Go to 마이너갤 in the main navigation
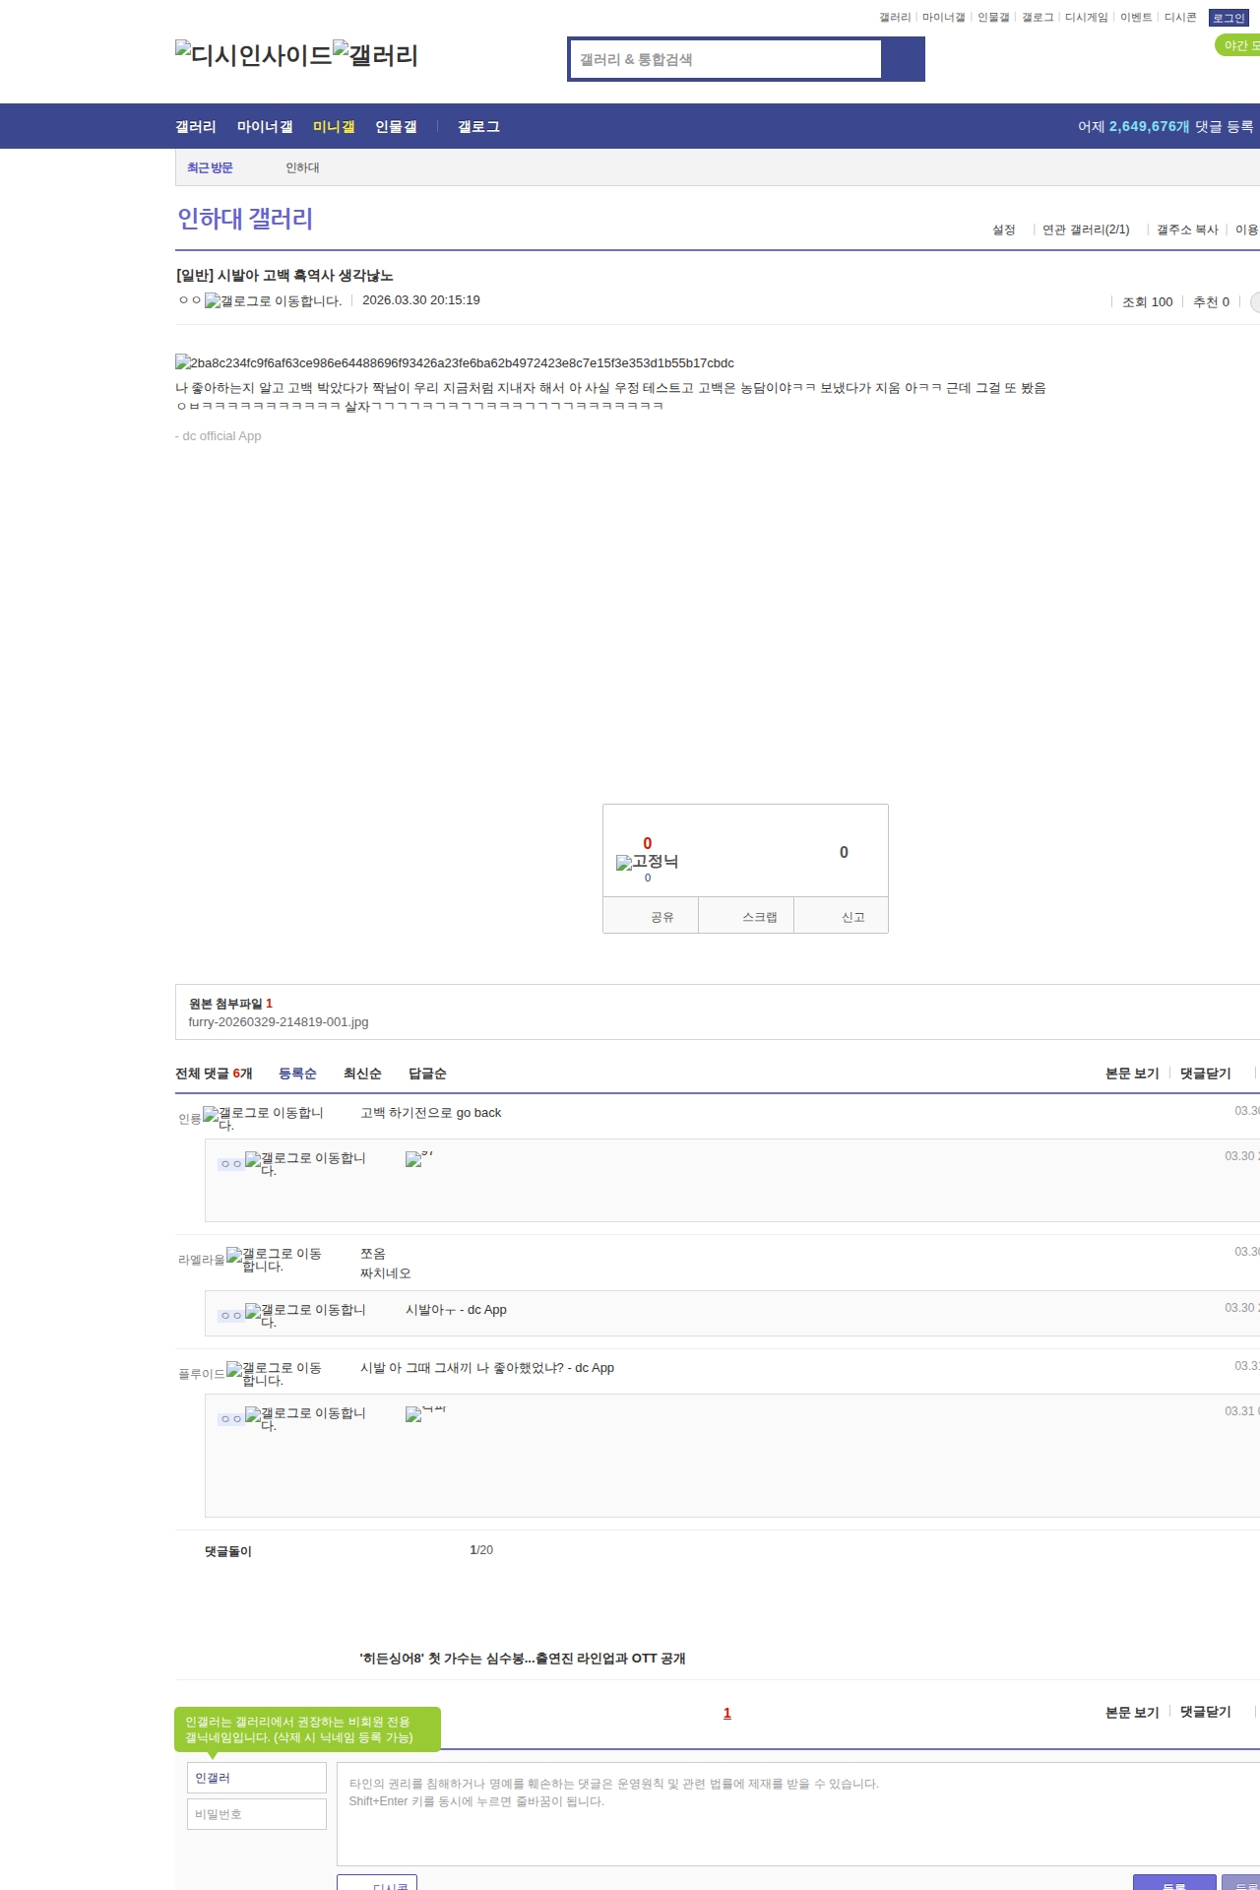The width and height of the screenshot is (1260, 1890). point(265,127)
